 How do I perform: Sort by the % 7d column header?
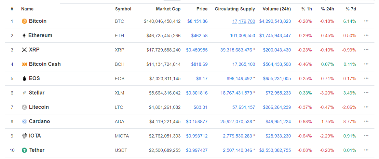pos(351,9)
